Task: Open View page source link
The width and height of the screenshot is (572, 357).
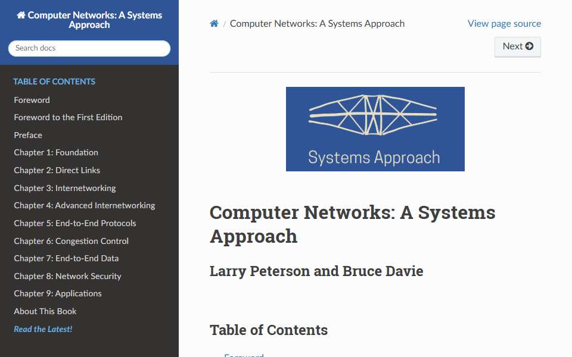Action: tap(504, 24)
